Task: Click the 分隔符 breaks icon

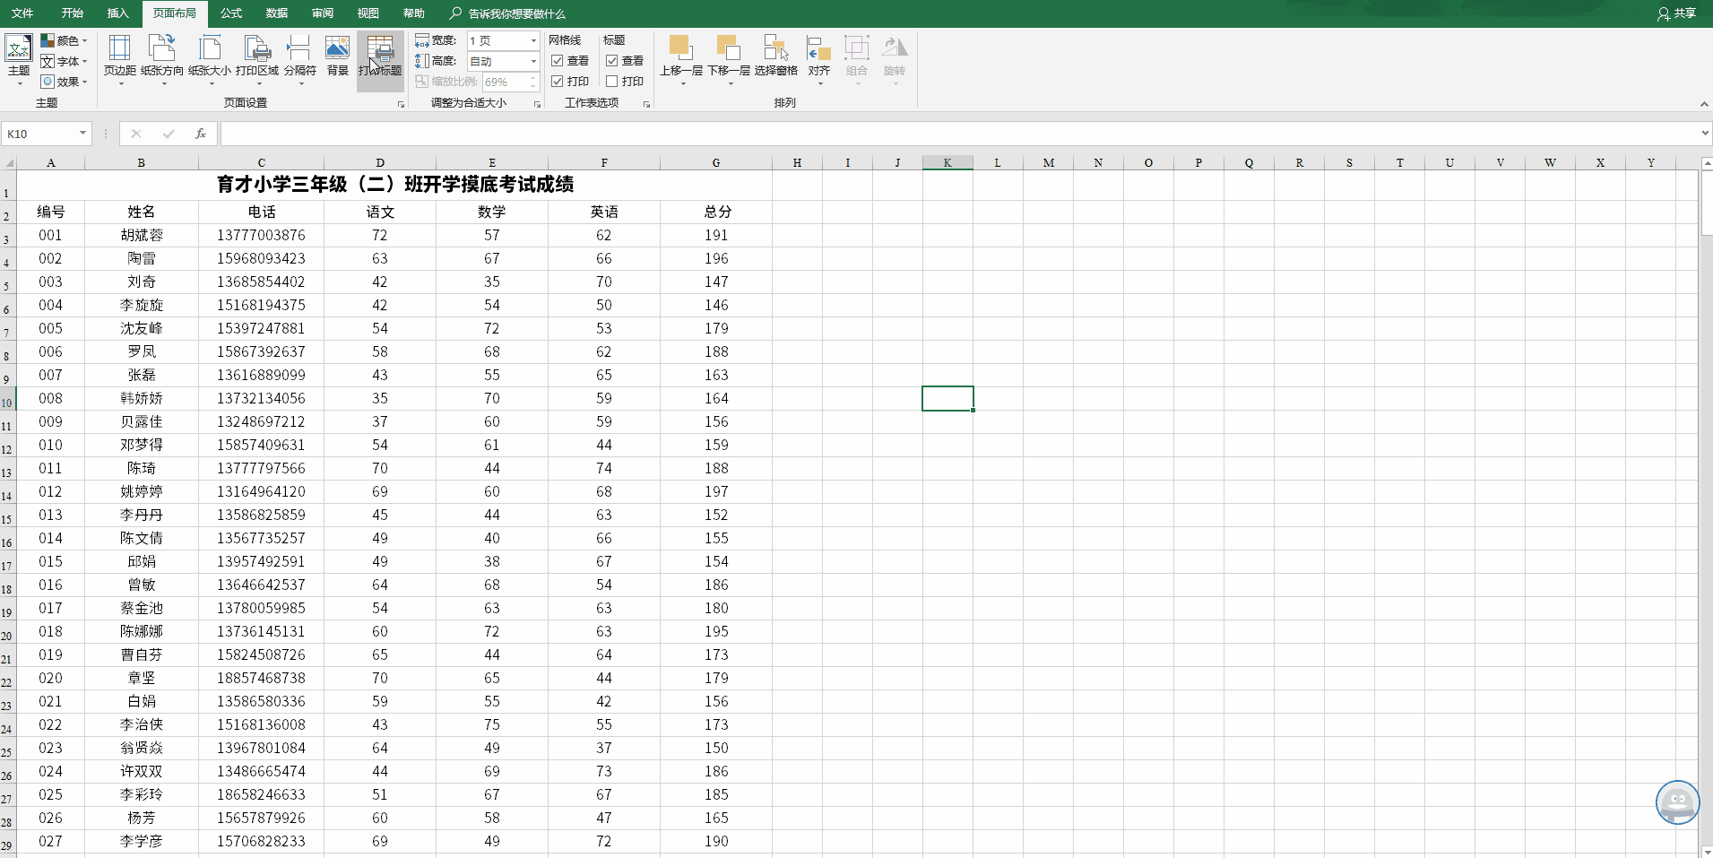Action: tap(299, 56)
